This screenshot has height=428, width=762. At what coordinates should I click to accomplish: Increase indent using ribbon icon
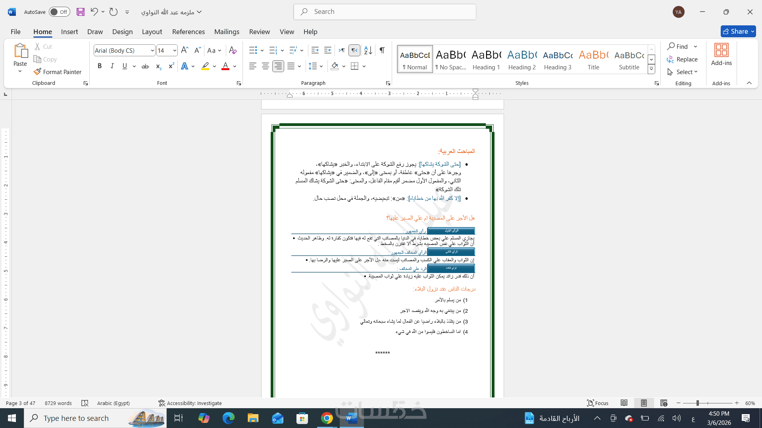tap(328, 50)
